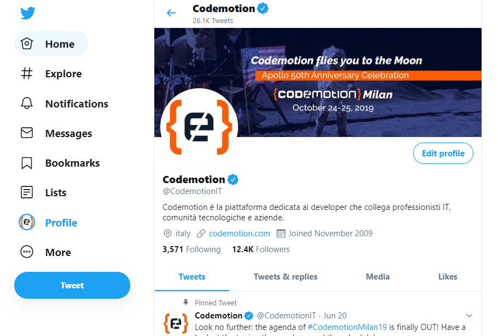The height and width of the screenshot is (336, 498).
Task: Expand the pinned tweet options chevron
Action: tap(468, 316)
